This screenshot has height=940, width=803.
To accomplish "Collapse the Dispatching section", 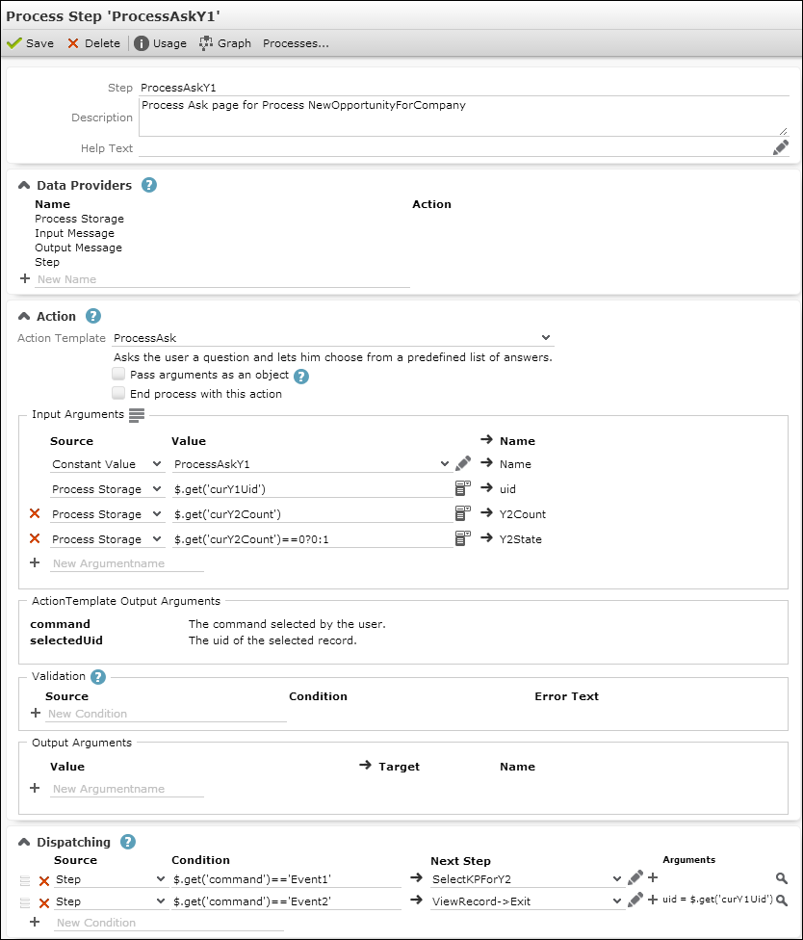I will 23,842.
